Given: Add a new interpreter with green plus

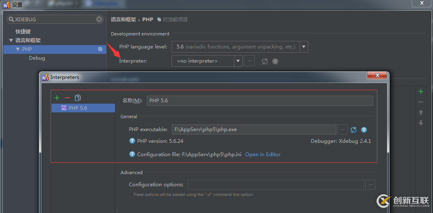Looking at the screenshot, I should [57, 98].
